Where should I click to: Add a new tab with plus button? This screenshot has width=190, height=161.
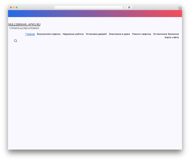(x=180, y=8)
